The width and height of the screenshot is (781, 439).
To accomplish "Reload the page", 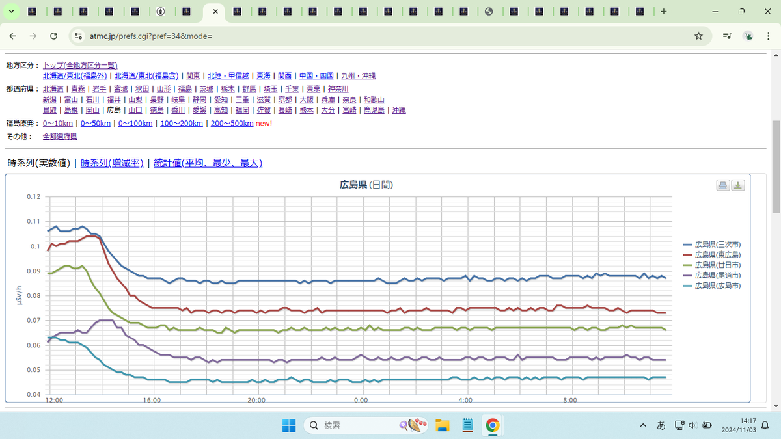I will (x=53, y=36).
